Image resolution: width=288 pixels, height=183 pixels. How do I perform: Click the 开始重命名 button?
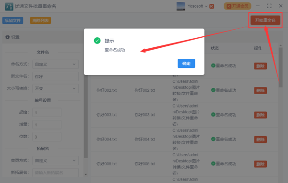(265, 20)
